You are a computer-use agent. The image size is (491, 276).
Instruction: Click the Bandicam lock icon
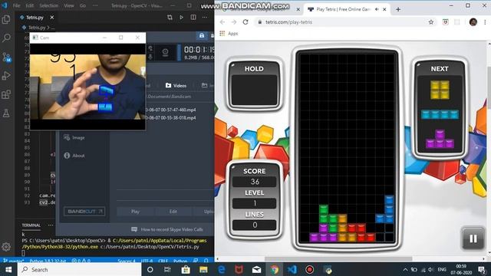coord(202,36)
